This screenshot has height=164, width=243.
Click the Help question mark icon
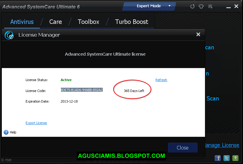(6, 132)
